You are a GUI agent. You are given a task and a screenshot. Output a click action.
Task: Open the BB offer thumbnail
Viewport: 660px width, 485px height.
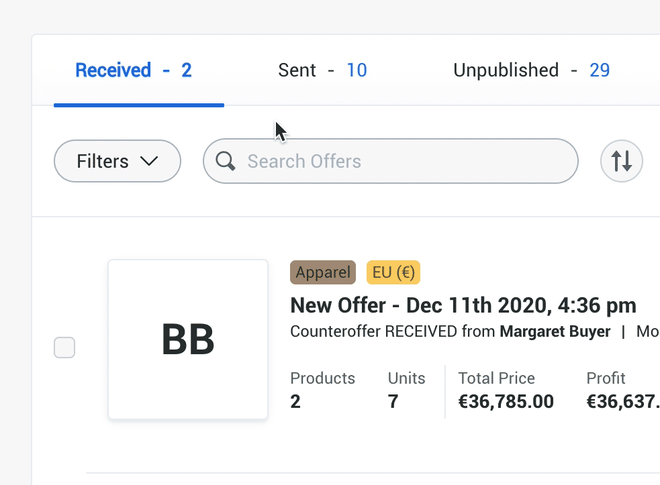pos(188,340)
